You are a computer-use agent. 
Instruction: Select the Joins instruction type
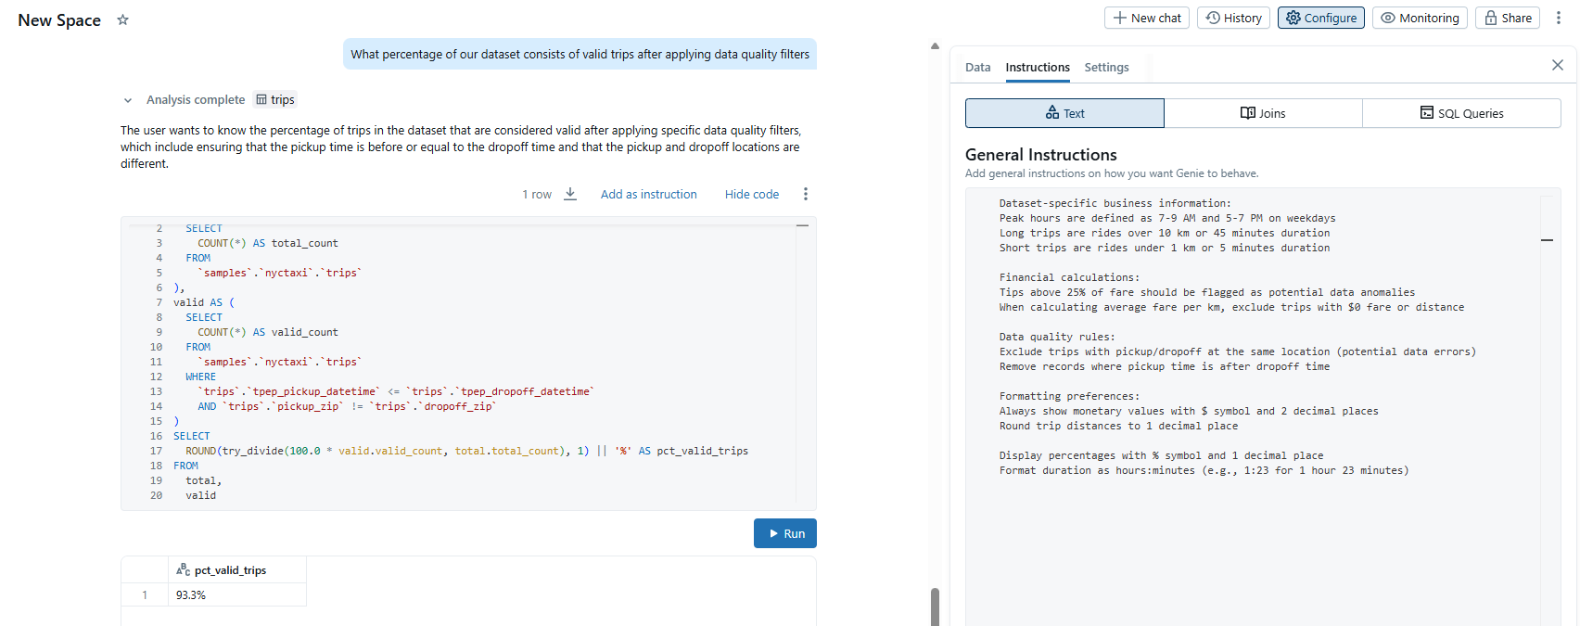pyautogui.click(x=1263, y=113)
